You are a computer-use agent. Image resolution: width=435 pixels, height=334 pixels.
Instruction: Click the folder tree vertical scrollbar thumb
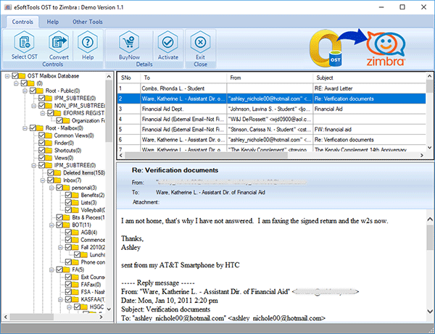tap(109, 111)
